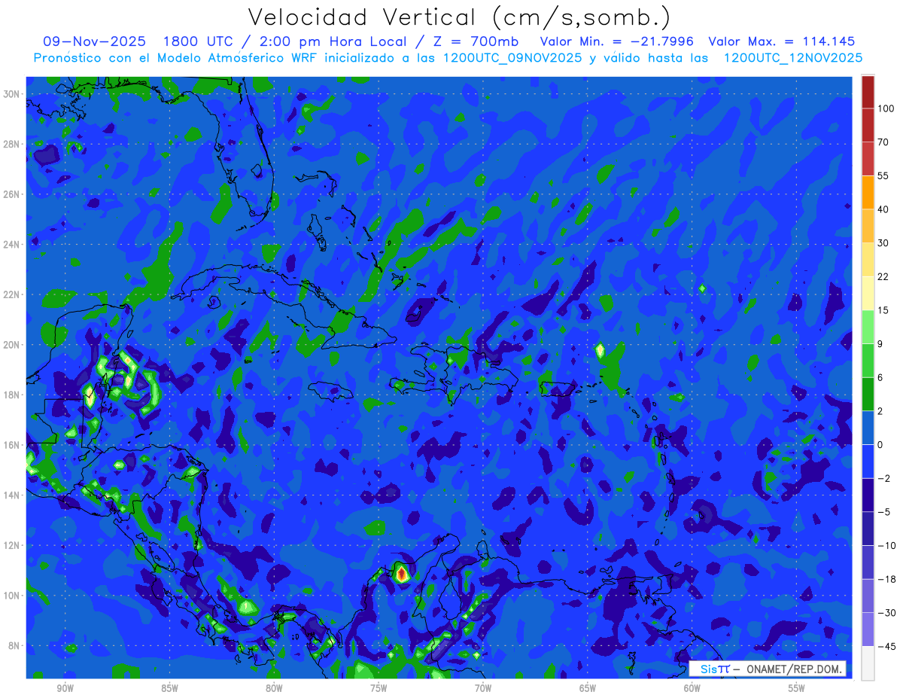This screenshot has height=698, width=903.
Task: Pick the orange swatch between 40 and 55
Action: [x=868, y=192]
